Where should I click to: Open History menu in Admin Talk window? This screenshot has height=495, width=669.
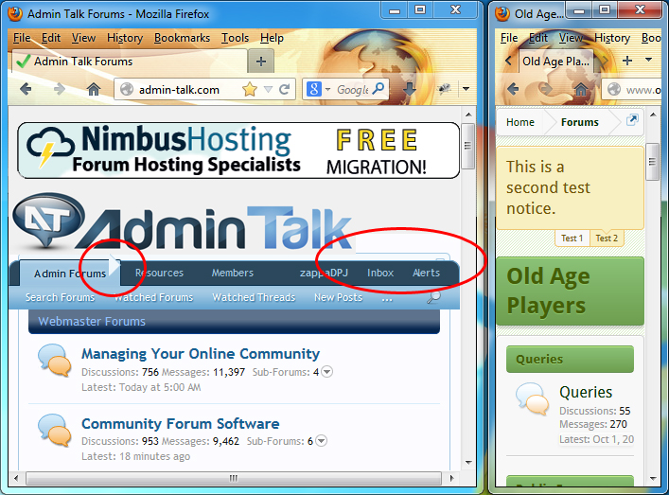(x=125, y=38)
